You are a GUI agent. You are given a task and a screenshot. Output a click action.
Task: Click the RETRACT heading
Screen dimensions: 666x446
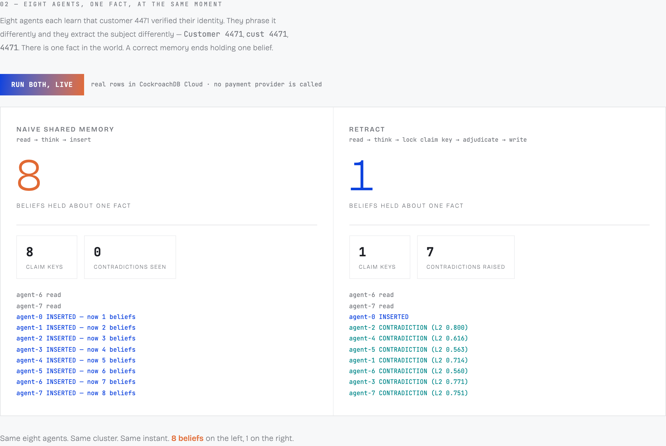367,129
